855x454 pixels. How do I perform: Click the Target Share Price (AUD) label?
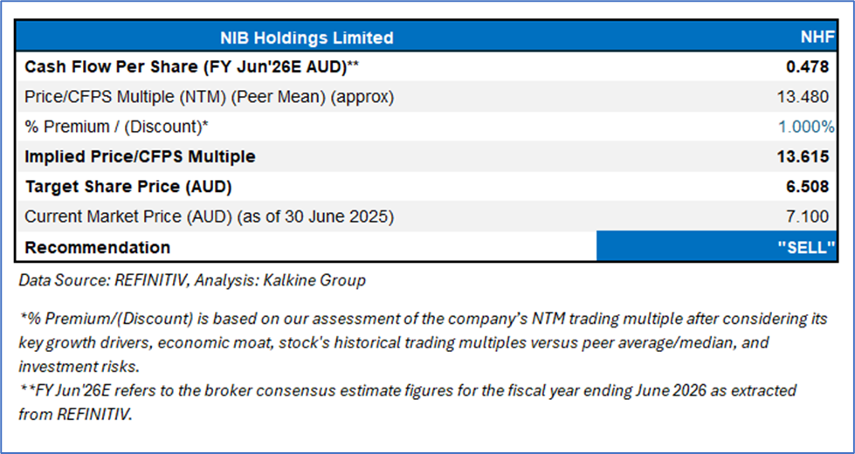128,187
